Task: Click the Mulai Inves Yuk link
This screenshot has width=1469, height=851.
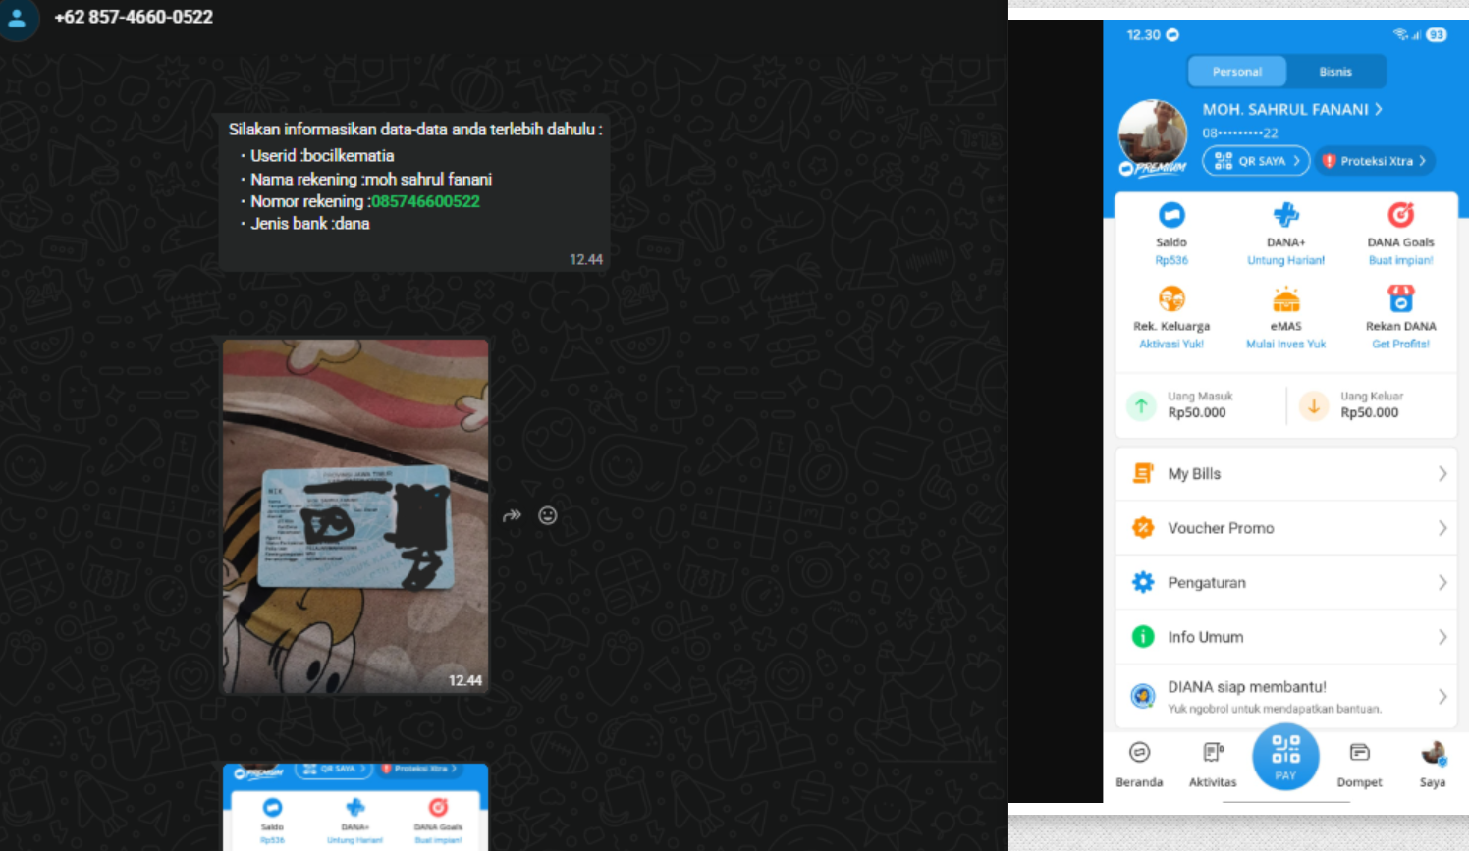Action: tap(1285, 344)
